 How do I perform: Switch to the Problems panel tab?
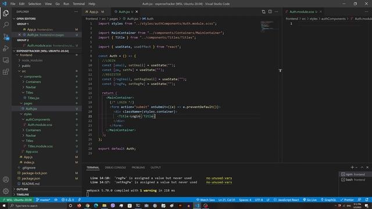pos(138,167)
